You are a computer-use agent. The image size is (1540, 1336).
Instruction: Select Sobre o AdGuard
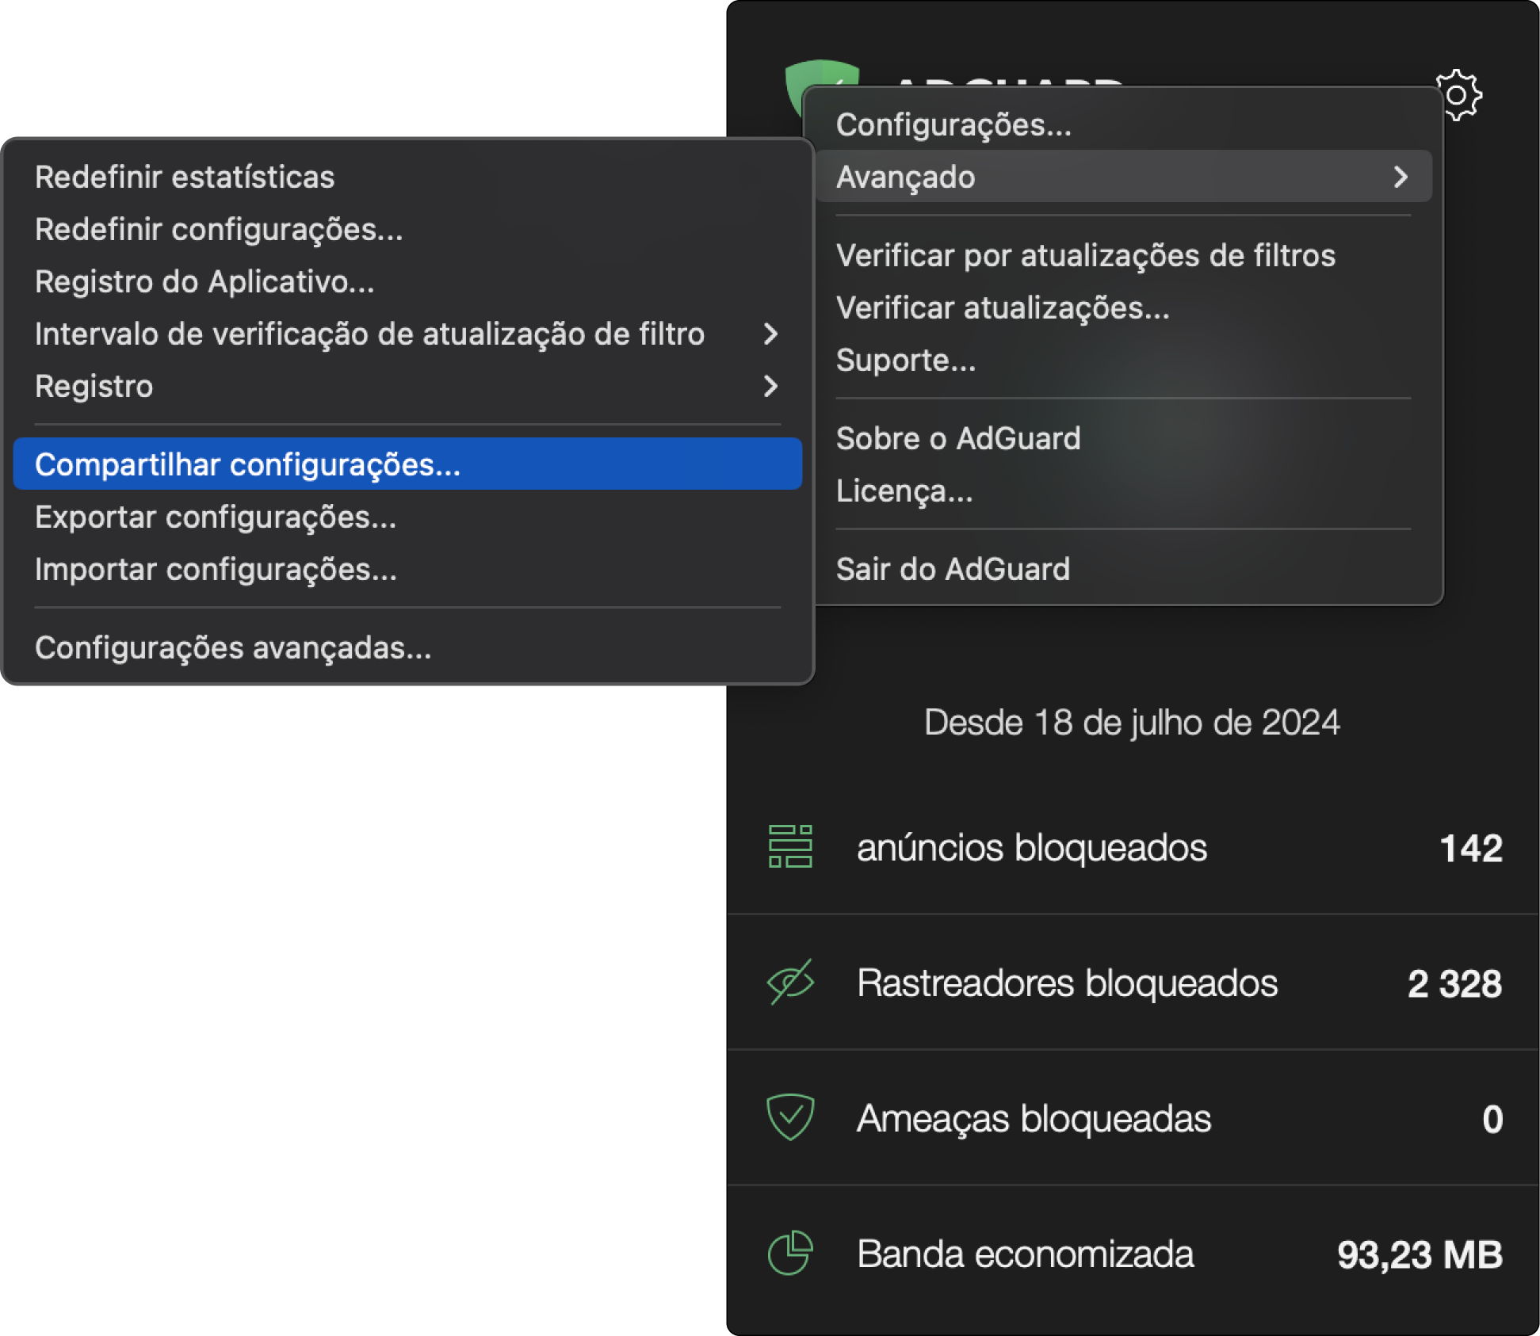tap(1123, 438)
